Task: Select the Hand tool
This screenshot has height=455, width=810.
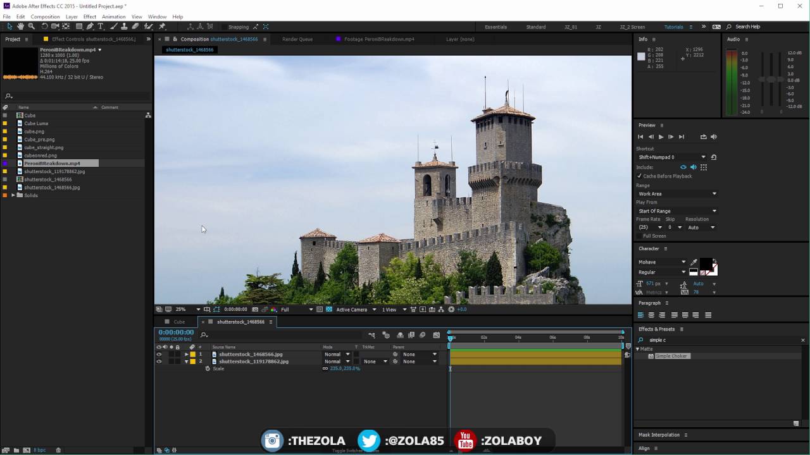Action: coord(20,27)
